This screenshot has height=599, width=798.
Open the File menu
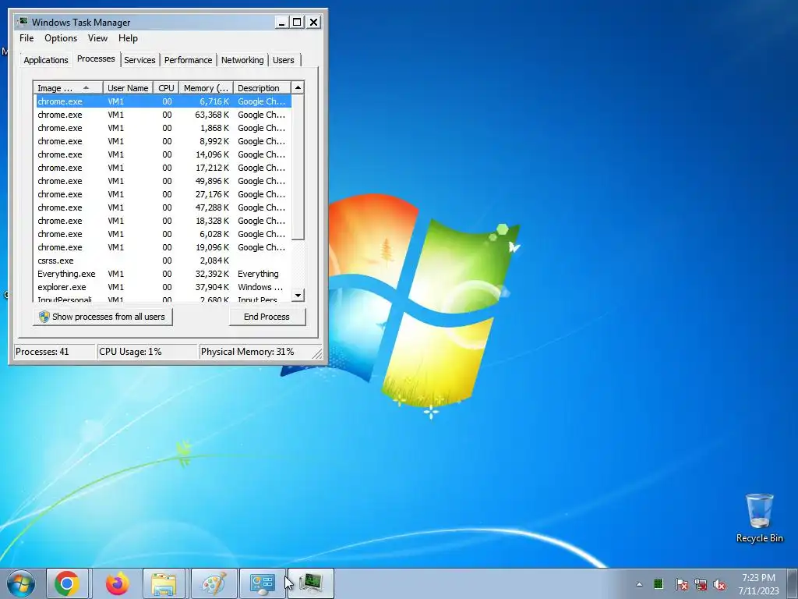[x=26, y=38]
